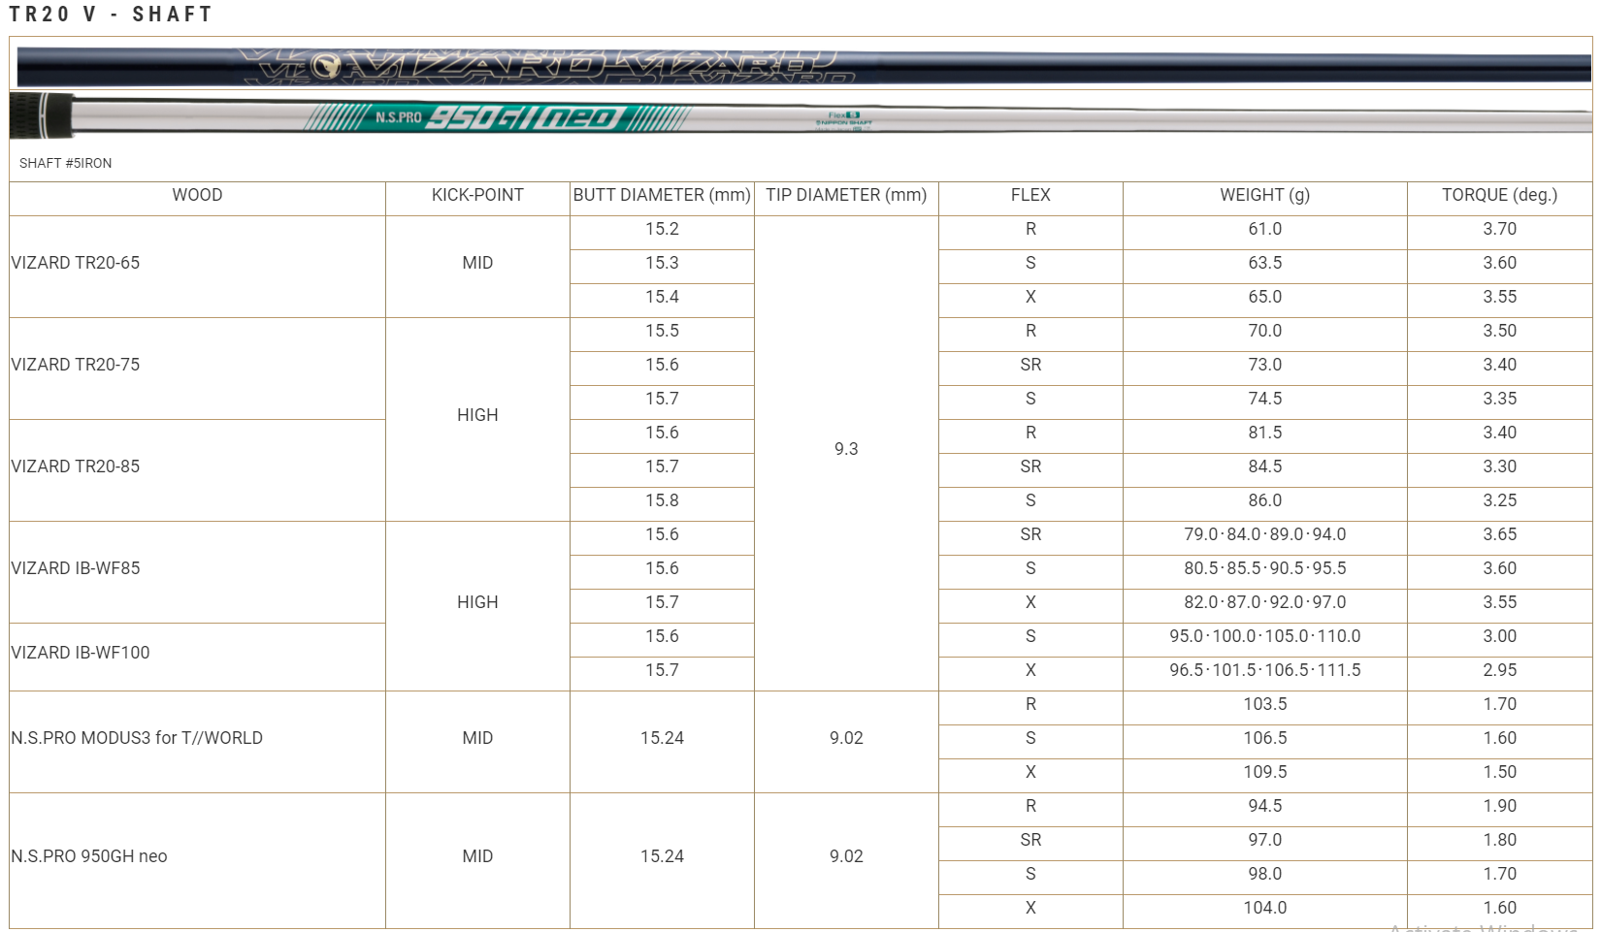Click the TIP DIAMETER (mm) header
This screenshot has height=932, width=1601.
846,195
